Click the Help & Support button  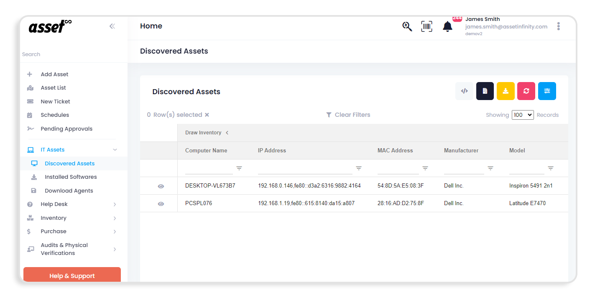pyautogui.click(x=72, y=275)
